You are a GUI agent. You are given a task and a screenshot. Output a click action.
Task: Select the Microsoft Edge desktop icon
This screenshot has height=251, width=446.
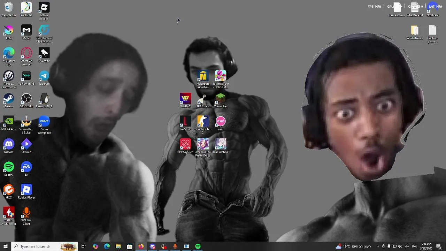click(9, 57)
